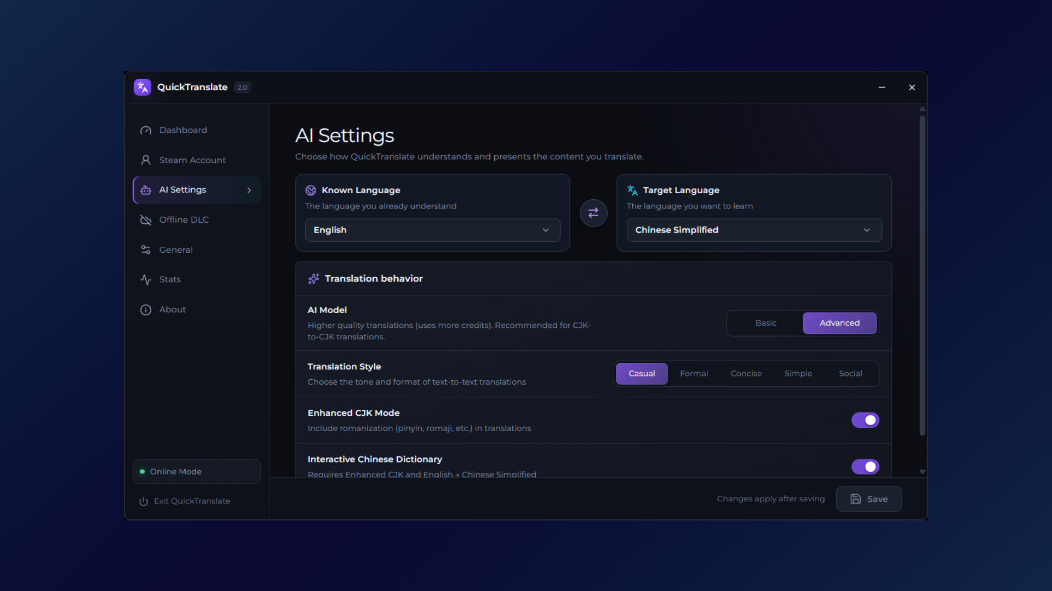Click the General sliders icon

(x=146, y=250)
